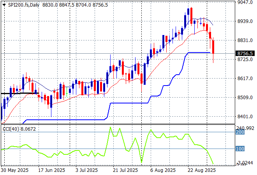
Task: Click the 6 Aug 2025 date label
Action: pyautogui.click(x=163, y=170)
